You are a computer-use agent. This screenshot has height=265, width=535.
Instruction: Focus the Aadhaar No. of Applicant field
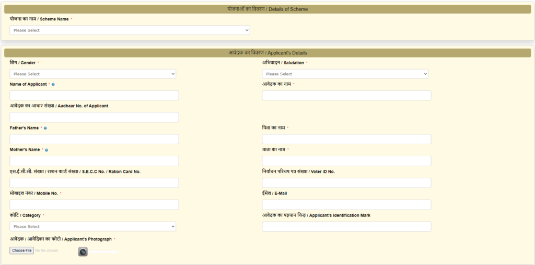(x=94, y=117)
